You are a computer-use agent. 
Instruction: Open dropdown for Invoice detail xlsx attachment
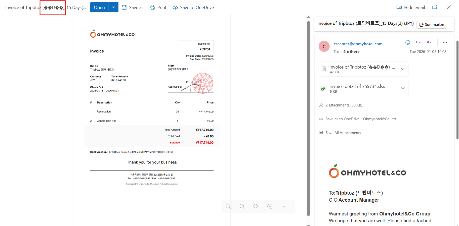403,88
